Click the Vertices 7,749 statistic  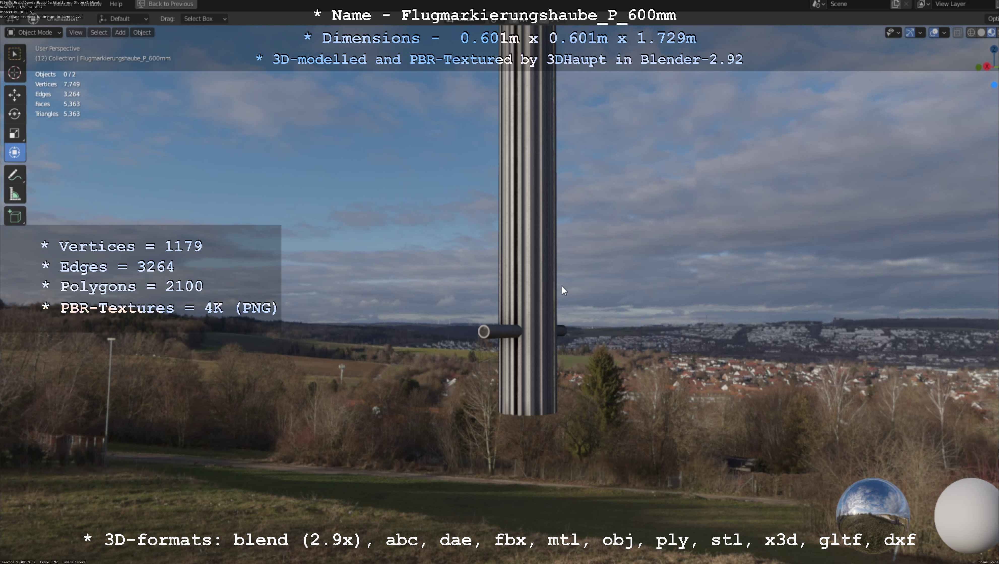tap(57, 84)
